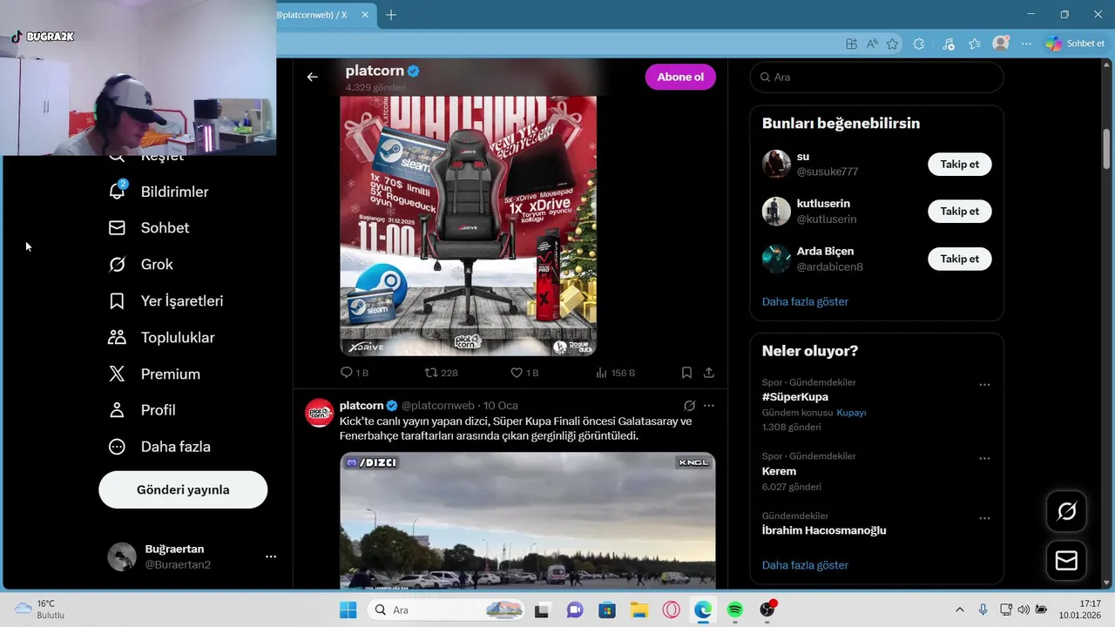Open options for İbrahim Hacıosmanoğlu trend

point(984,518)
